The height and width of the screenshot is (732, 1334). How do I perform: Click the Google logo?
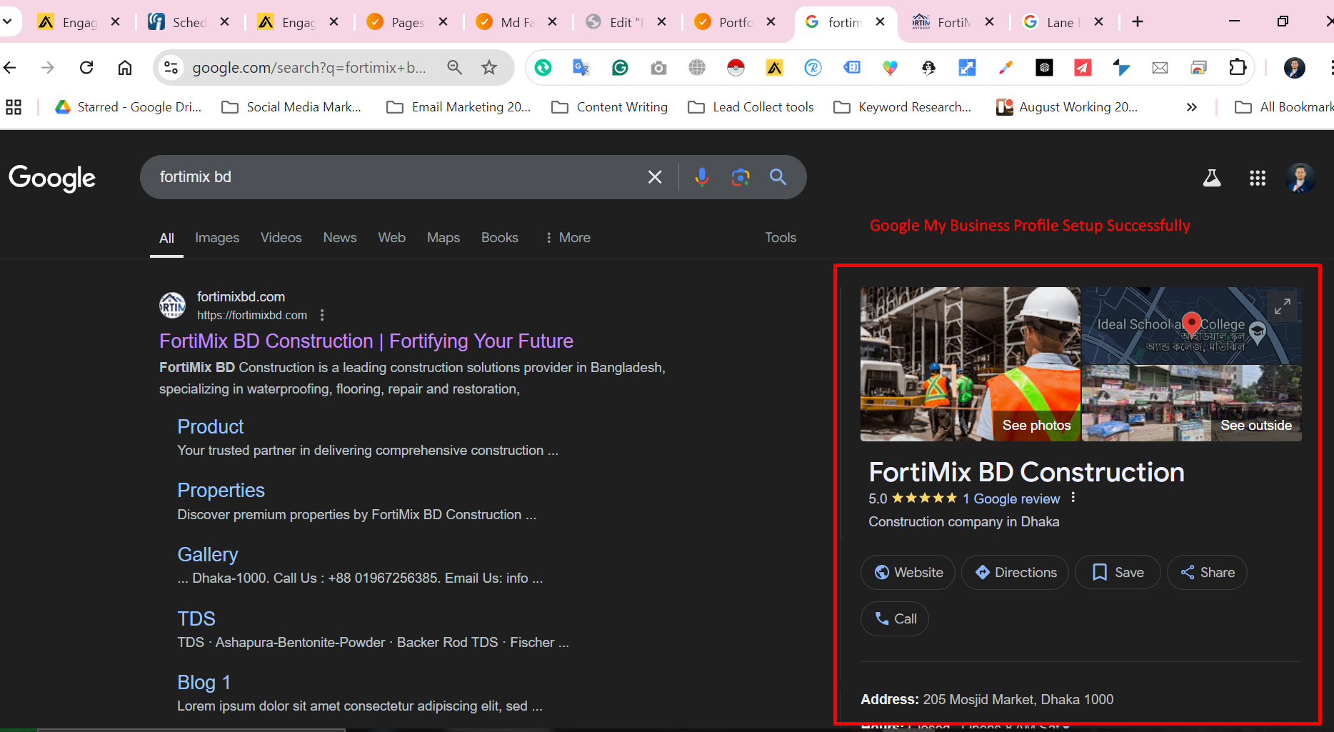(52, 179)
